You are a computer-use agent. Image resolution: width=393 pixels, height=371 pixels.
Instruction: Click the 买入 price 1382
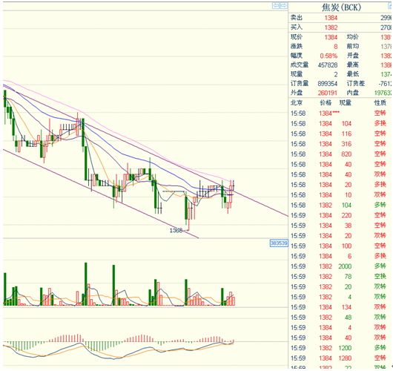pyautogui.click(x=331, y=27)
